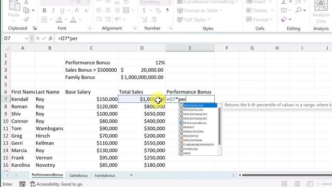Click the Cut scissors icon

pos(26,2)
